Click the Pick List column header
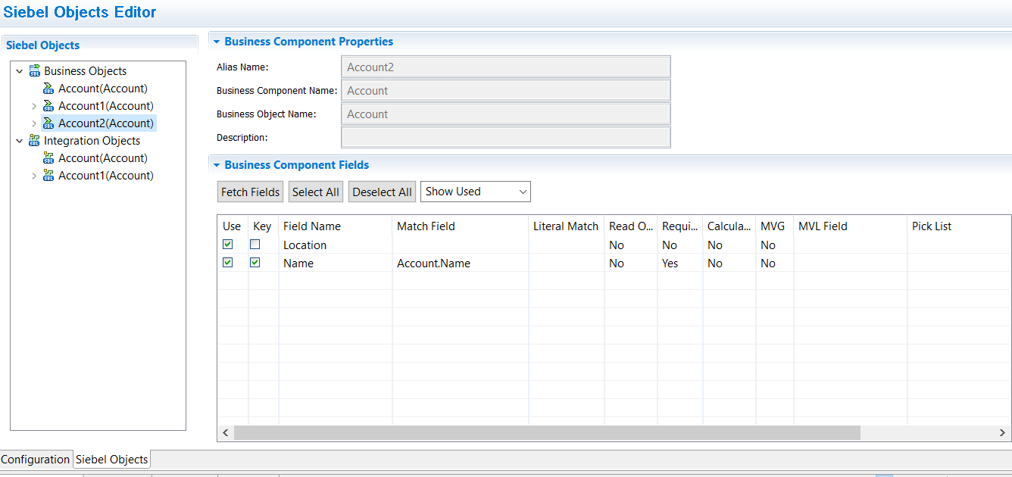The width and height of the screenshot is (1012, 477). (959, 226)
